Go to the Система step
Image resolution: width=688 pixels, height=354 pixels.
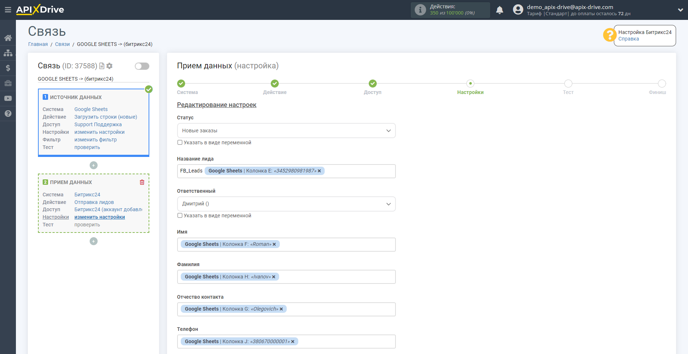[x=181, y=84]
